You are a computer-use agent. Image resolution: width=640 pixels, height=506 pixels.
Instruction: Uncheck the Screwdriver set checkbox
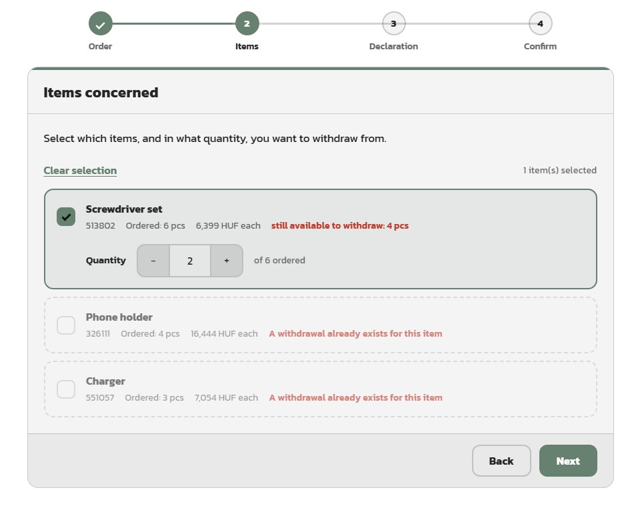point(66,217)
